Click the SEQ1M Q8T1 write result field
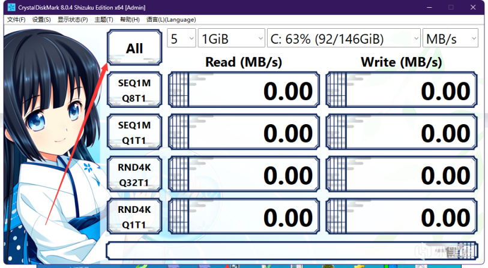Viewport: 488px width, 268px height. [402, 90]
